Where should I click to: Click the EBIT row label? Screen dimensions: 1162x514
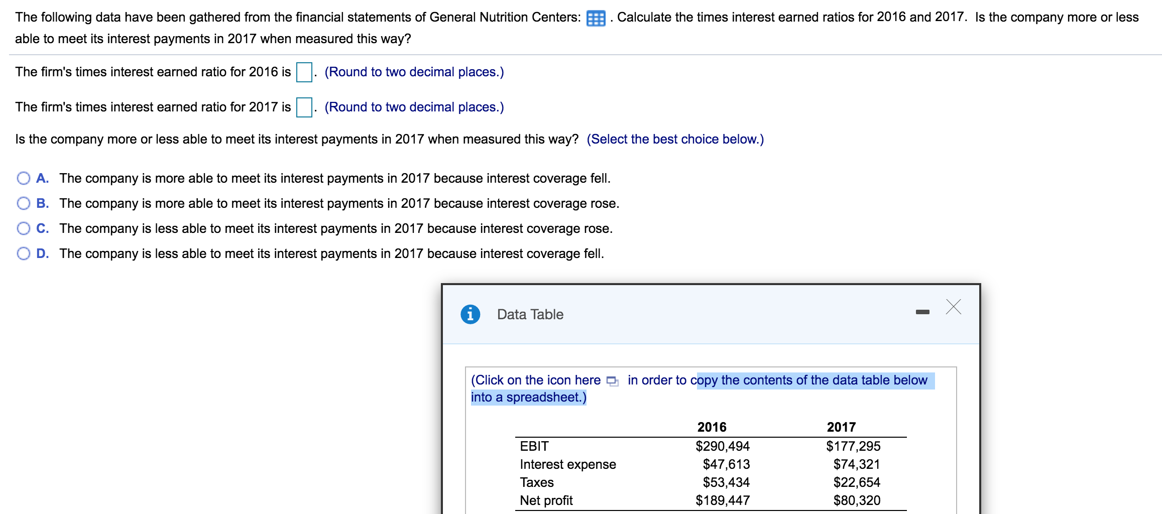534,446
